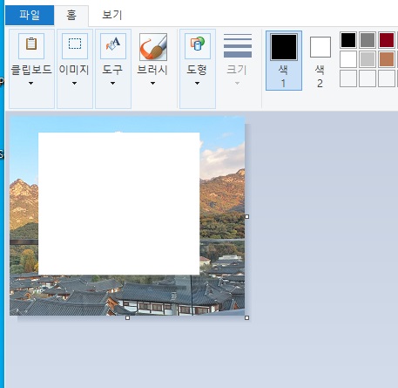The width and height of the screenshot is (398, 388).
Task: Expand the 도구 dropdown arrow
Action: tap(112, 84)
